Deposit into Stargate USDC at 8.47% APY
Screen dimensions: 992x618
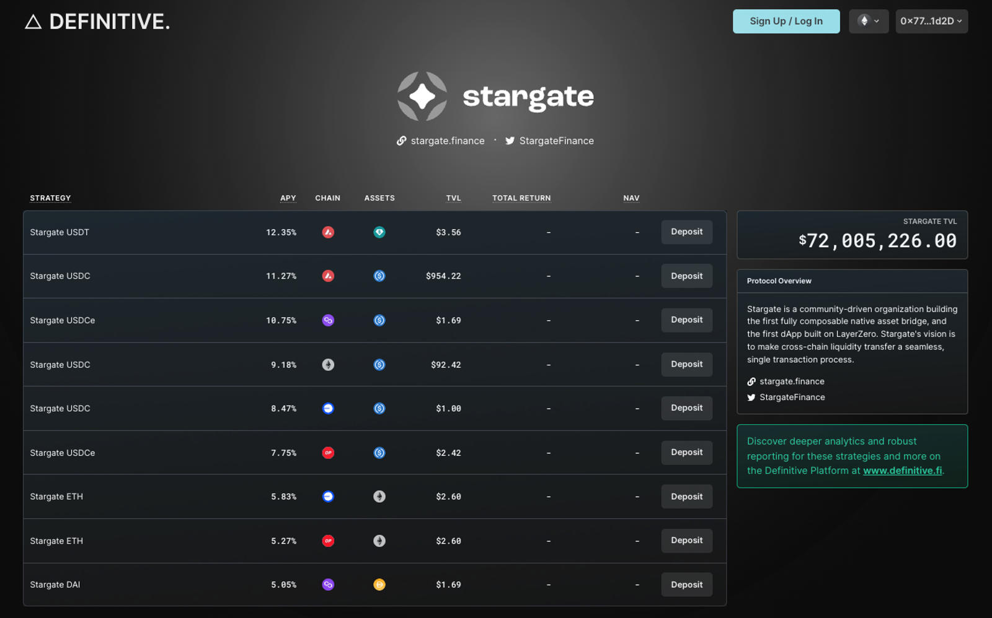[686, 408]
